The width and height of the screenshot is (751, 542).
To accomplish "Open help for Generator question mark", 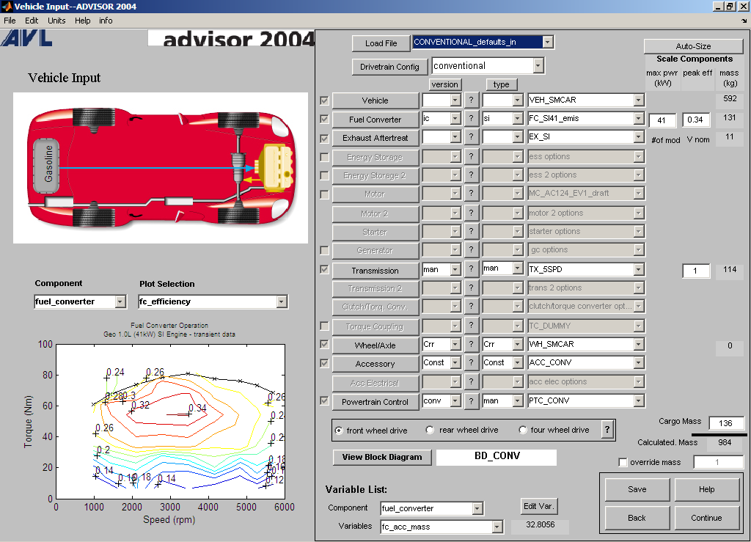I will (x=472, y=250).
